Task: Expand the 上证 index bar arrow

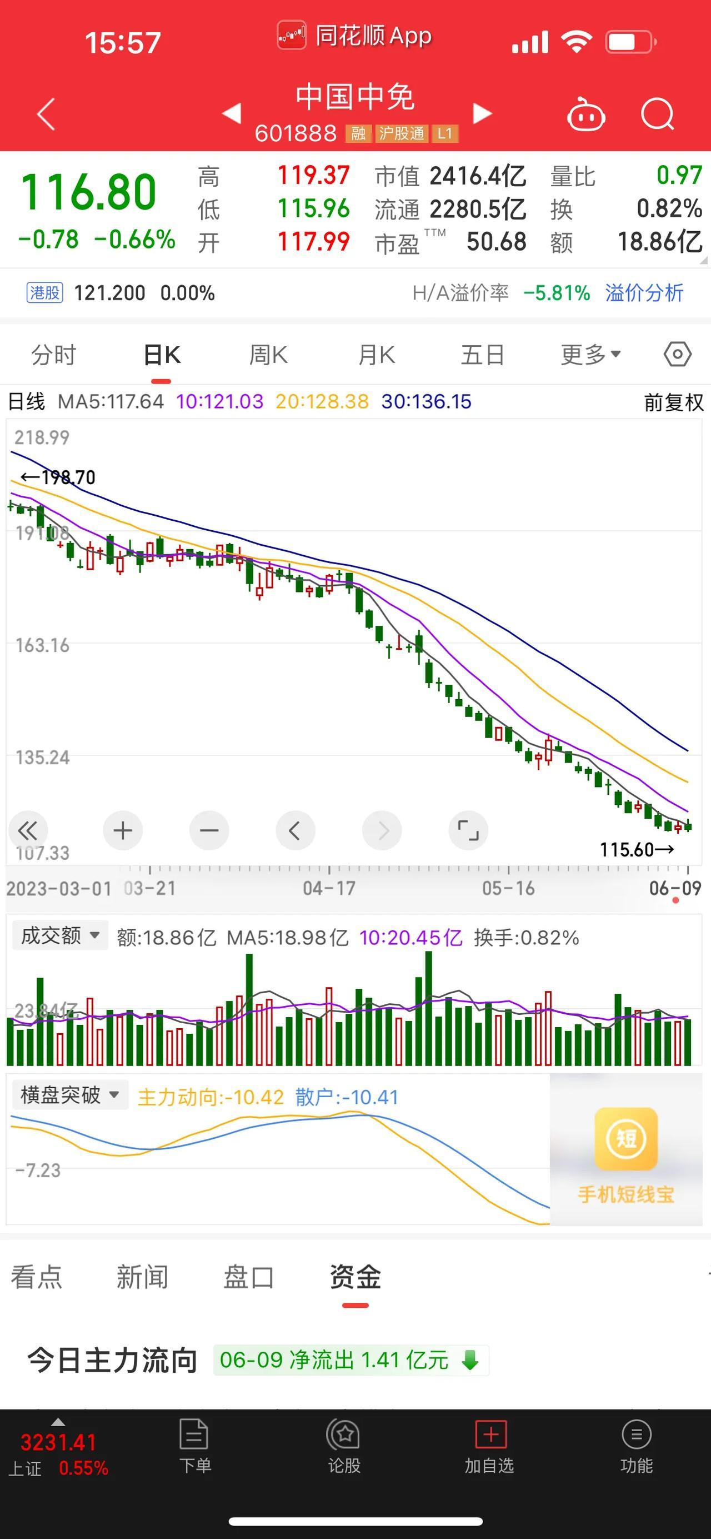Action: pos(58,1421)
